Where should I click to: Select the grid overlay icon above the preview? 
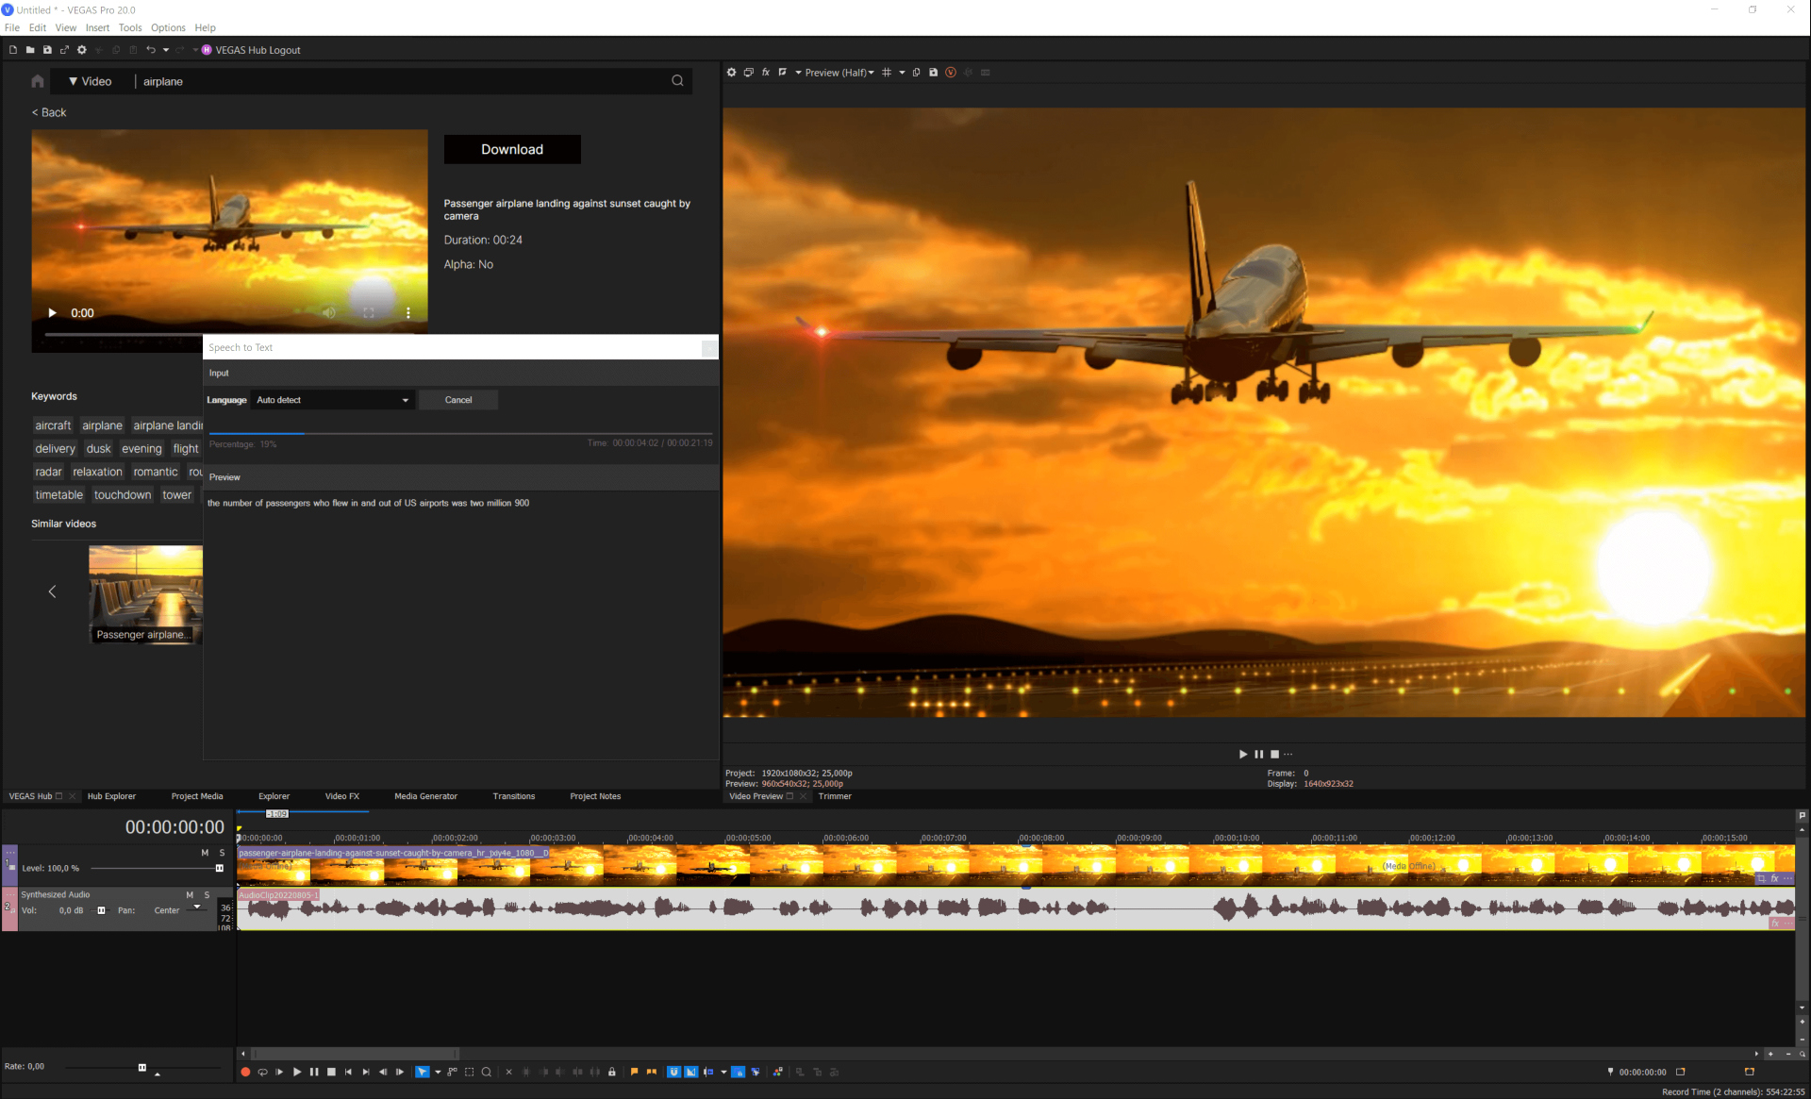pos(887,72)
